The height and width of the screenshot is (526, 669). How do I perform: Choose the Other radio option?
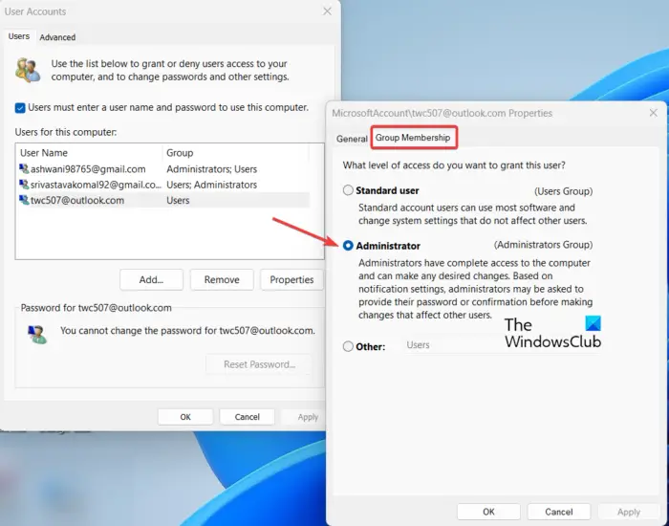[x=348, y=346]
